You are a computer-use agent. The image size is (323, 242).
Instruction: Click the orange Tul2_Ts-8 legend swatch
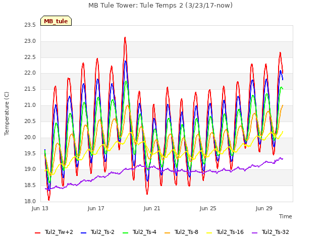pos(167,233)
